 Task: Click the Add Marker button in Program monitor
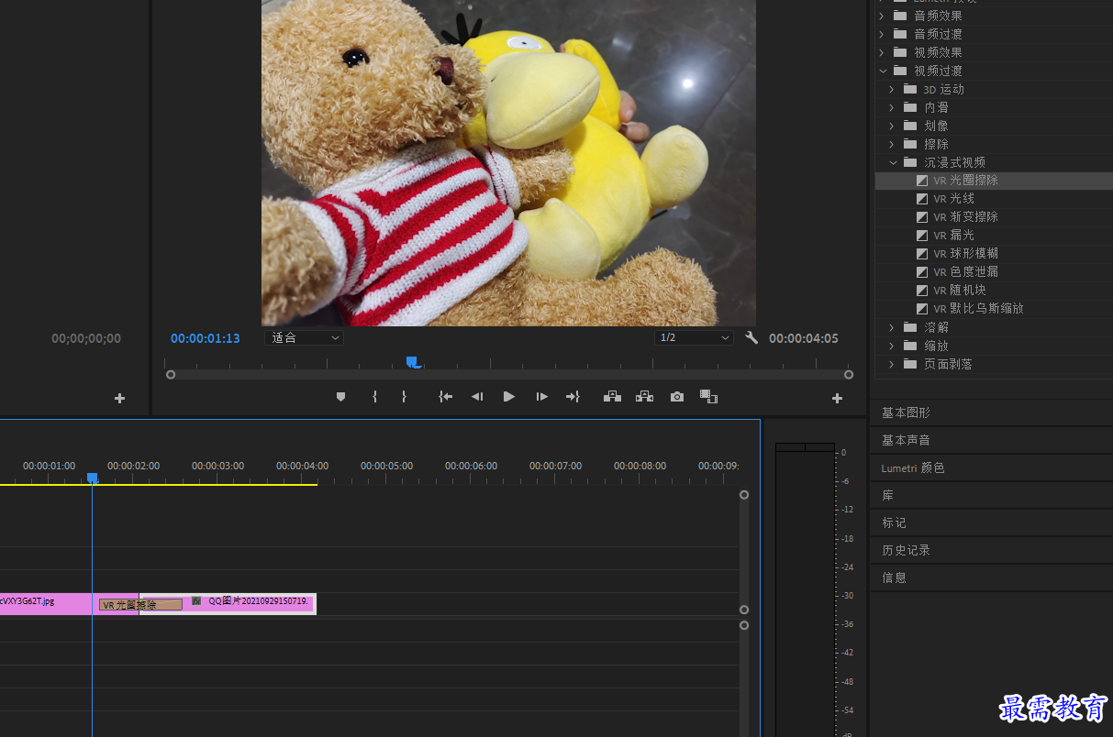341,397
